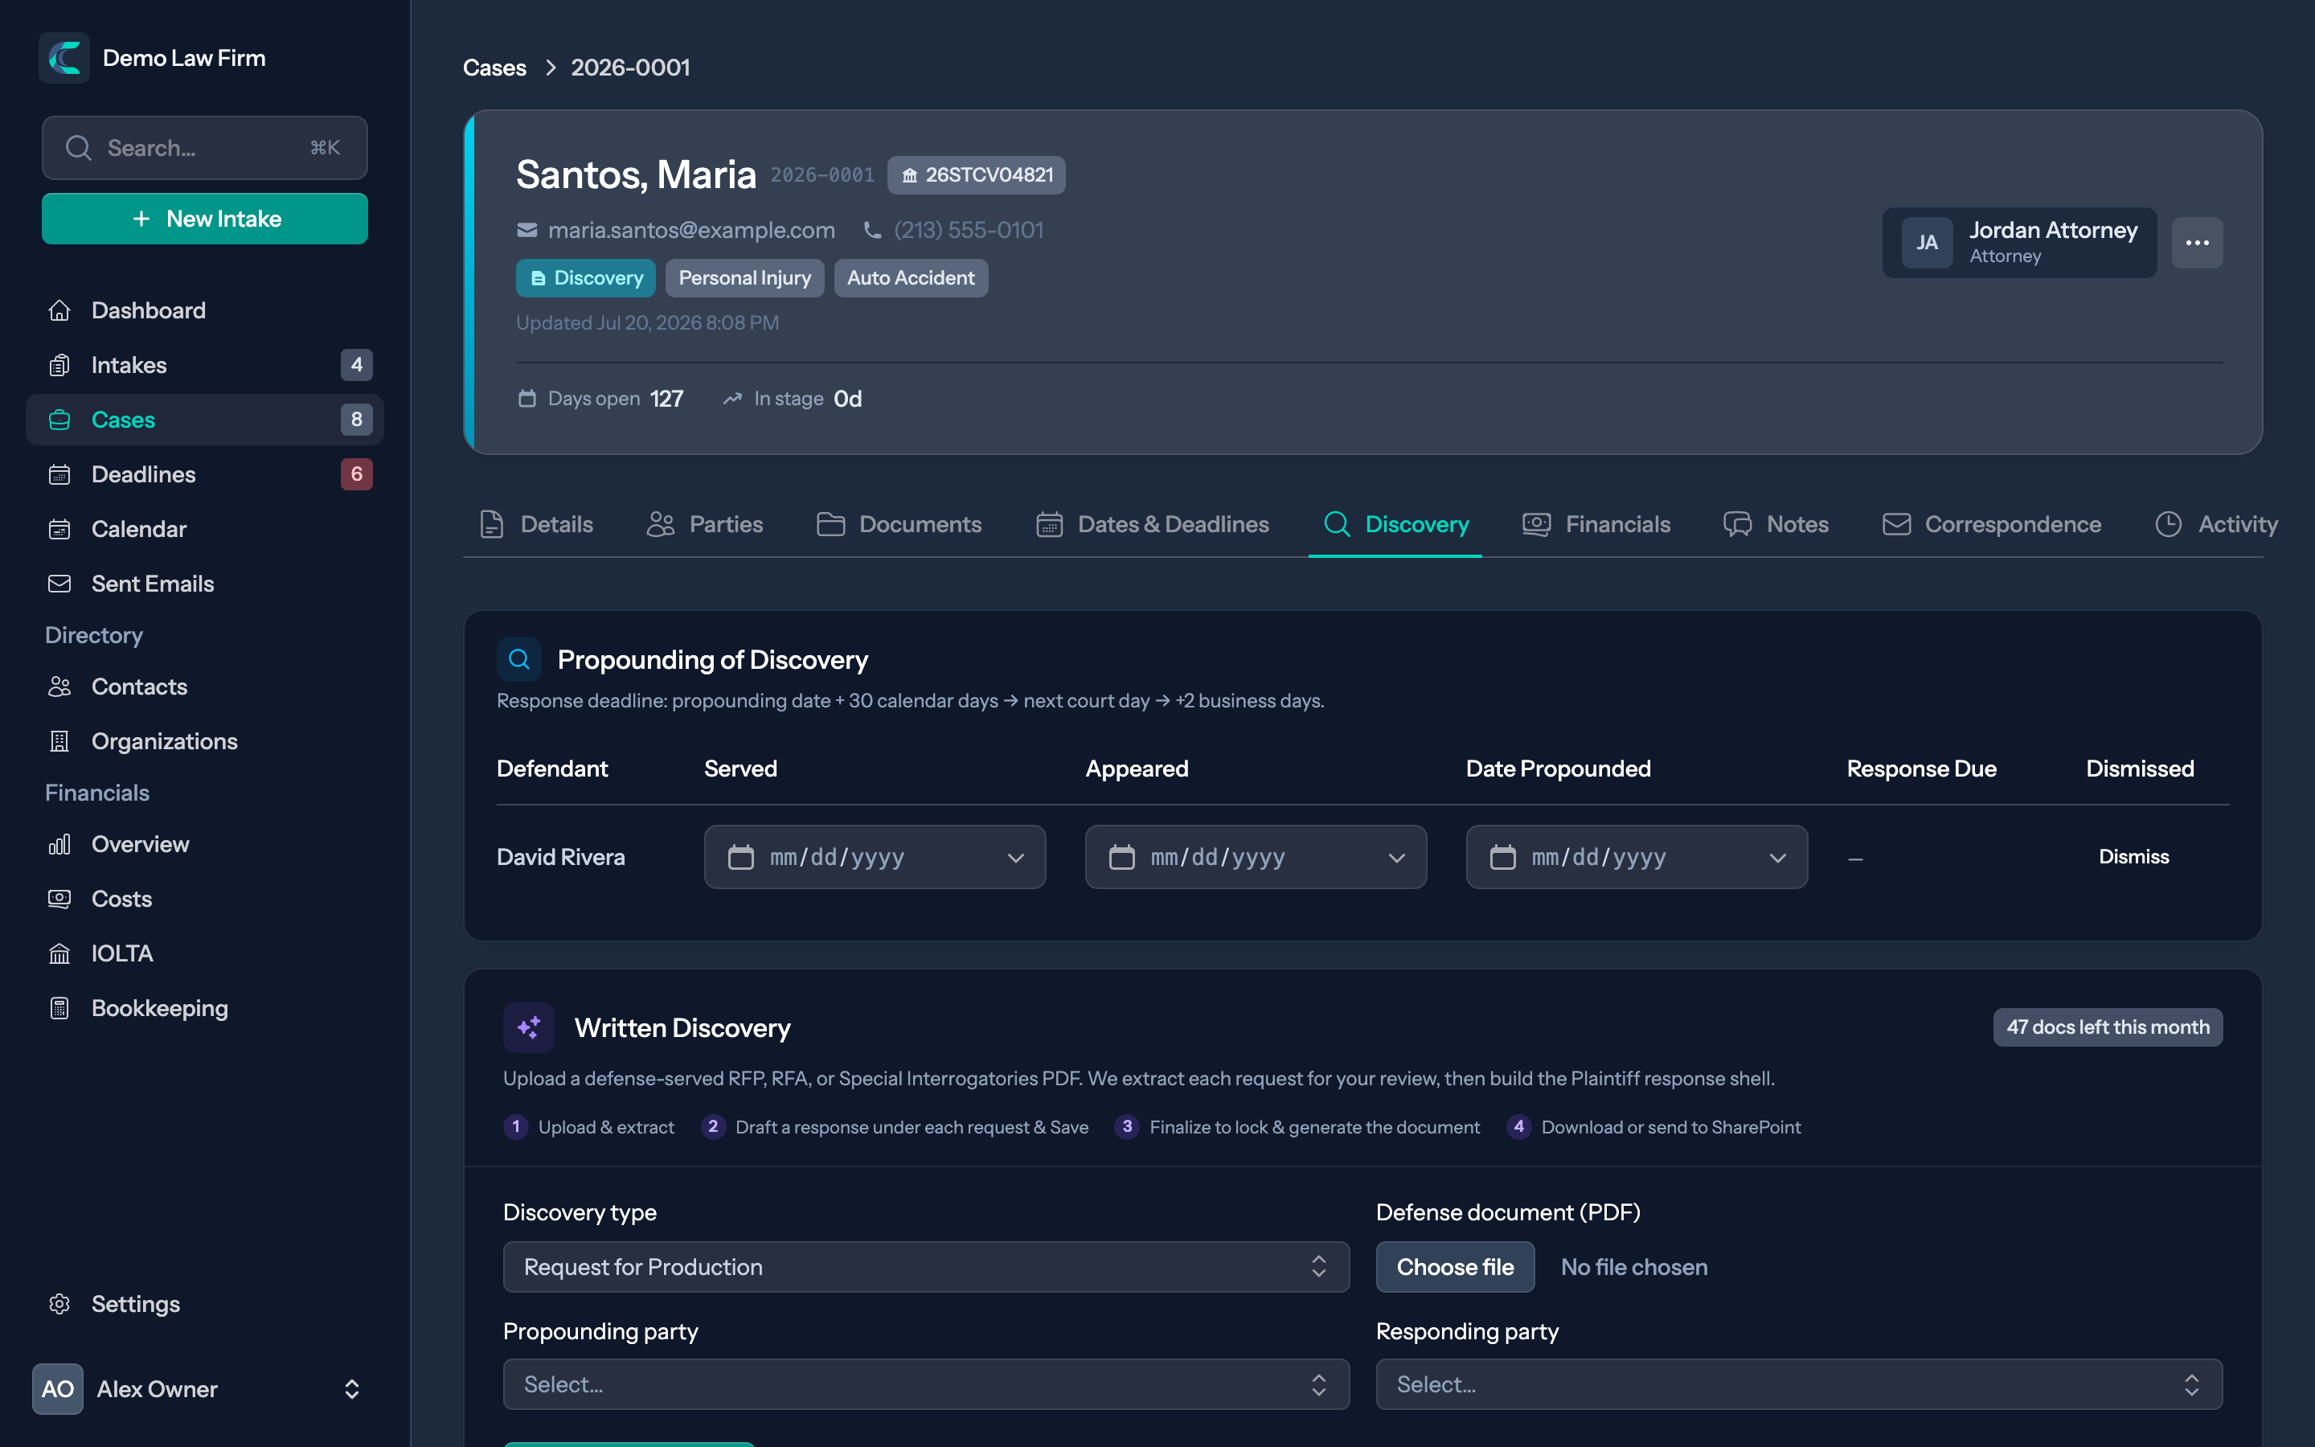
Task: Click the court case number 26STCV04821 badge
Action: [976, 175]
